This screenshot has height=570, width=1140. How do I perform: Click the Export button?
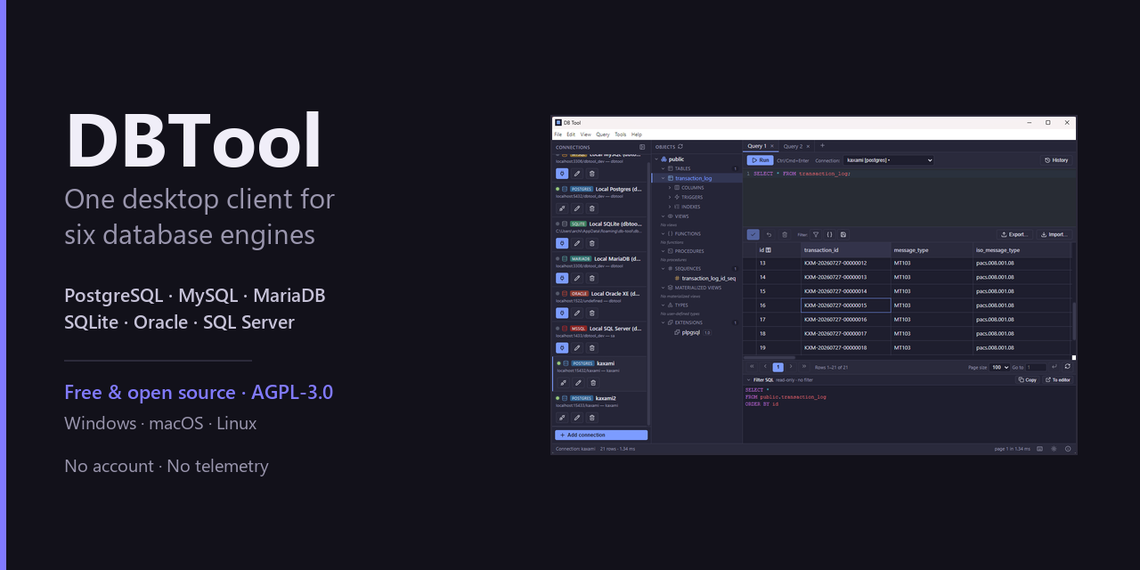click(1014, 234)
